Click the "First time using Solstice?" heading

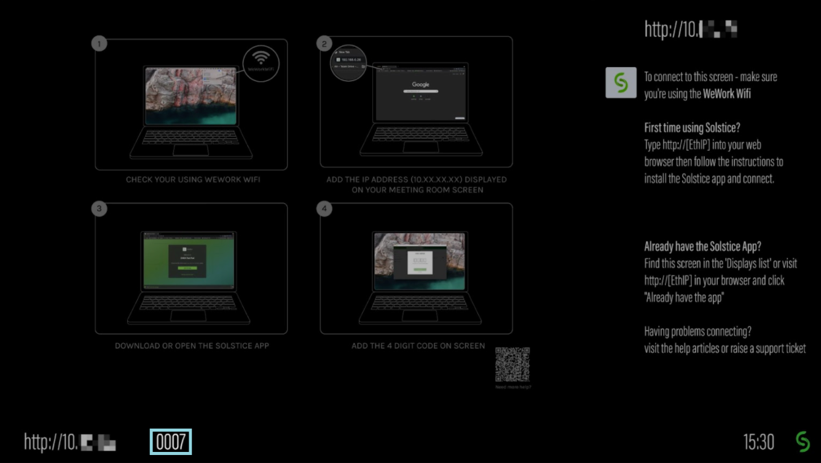(x=692, y=128)
